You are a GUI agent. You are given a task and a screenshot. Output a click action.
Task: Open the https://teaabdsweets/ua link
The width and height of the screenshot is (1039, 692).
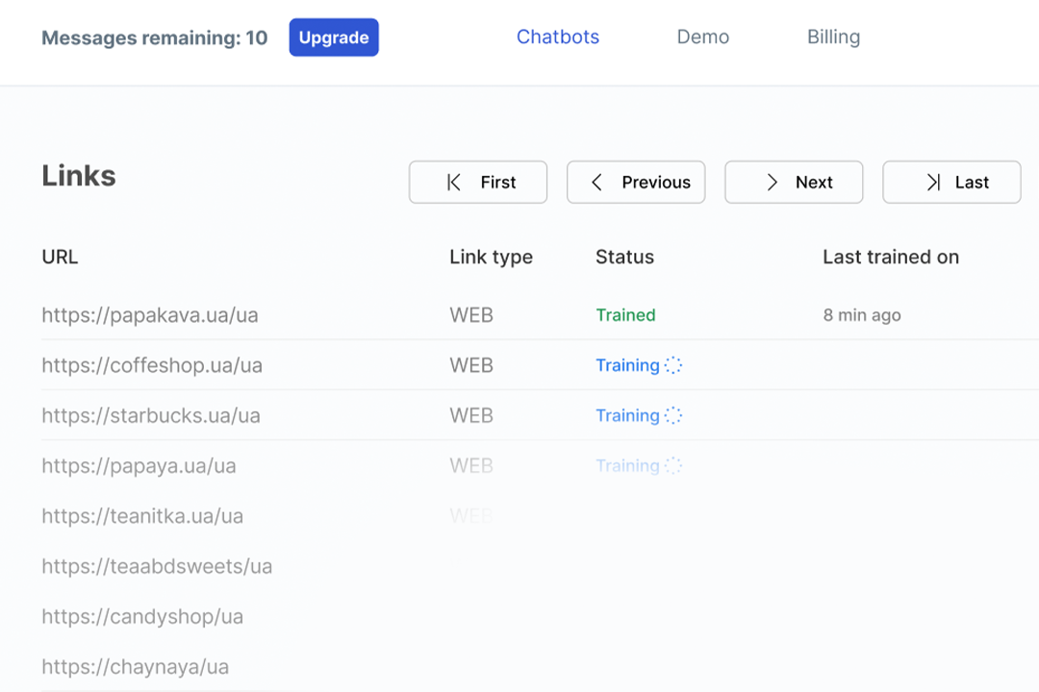point(157,567)
